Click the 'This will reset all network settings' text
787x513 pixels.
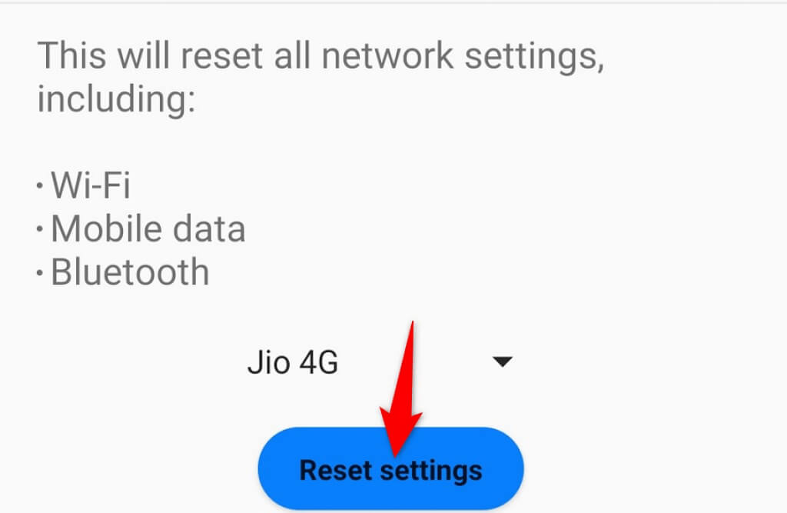321,55
